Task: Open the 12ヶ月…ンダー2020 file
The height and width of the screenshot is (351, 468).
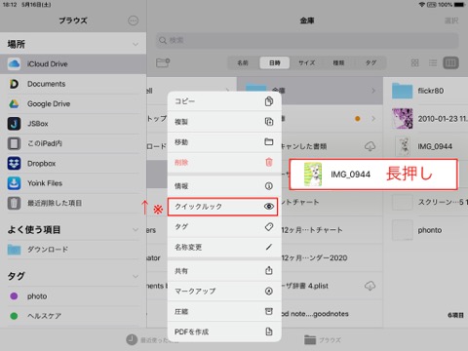Action: point(314,258)
